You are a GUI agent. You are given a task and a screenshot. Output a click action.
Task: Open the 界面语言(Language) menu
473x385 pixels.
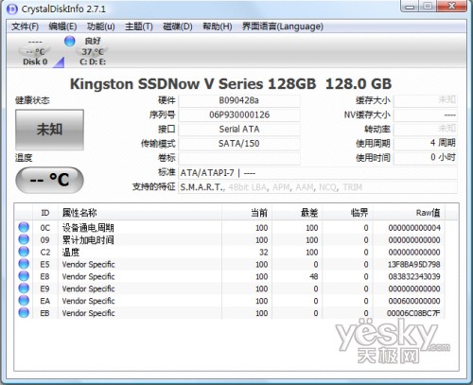[283, 26]
